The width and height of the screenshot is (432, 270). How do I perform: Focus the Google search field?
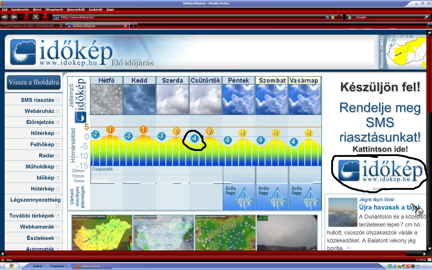388,17
